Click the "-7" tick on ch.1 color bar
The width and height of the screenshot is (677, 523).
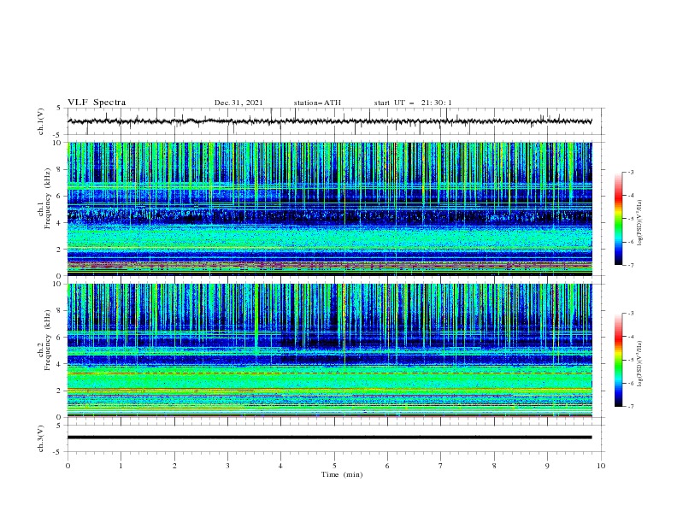(x=630, y=265)
